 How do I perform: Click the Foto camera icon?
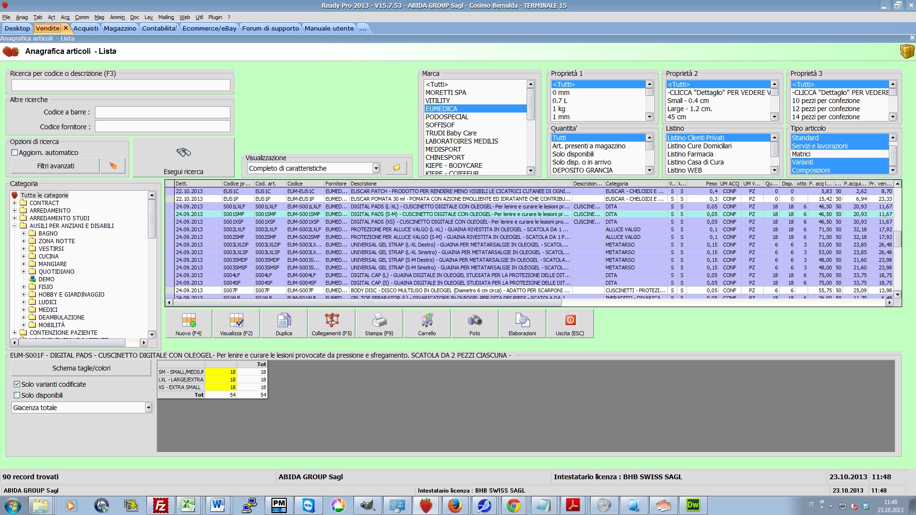(475, 320)
